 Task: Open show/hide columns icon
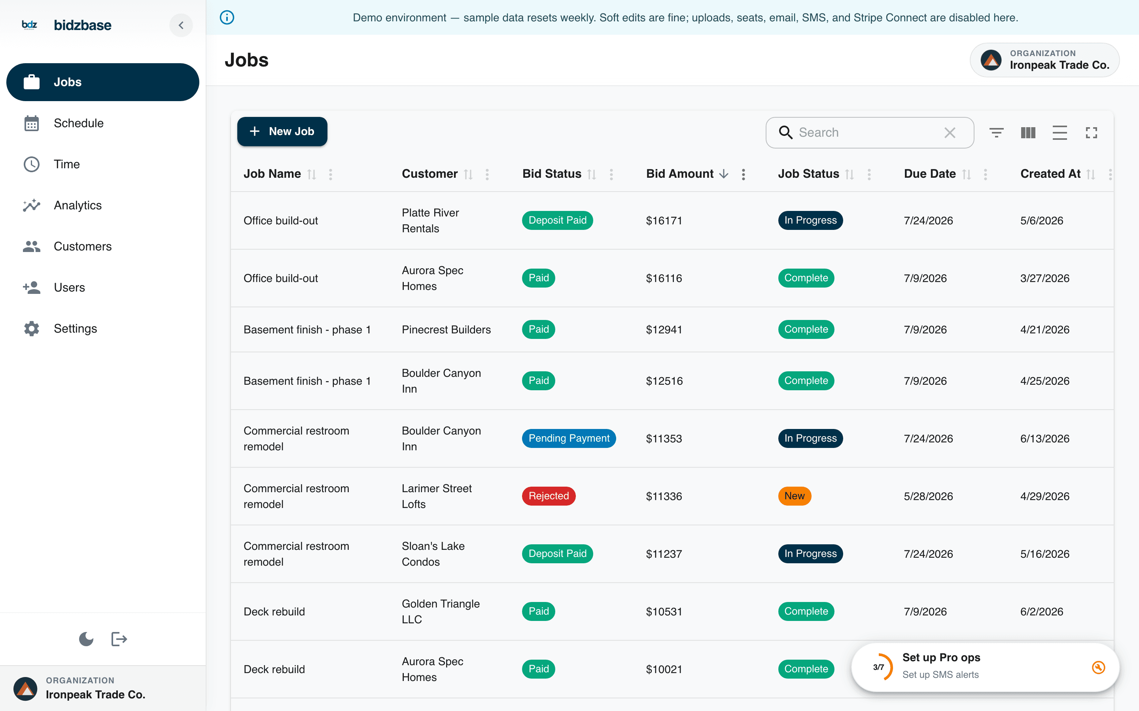pos(1028,133)
